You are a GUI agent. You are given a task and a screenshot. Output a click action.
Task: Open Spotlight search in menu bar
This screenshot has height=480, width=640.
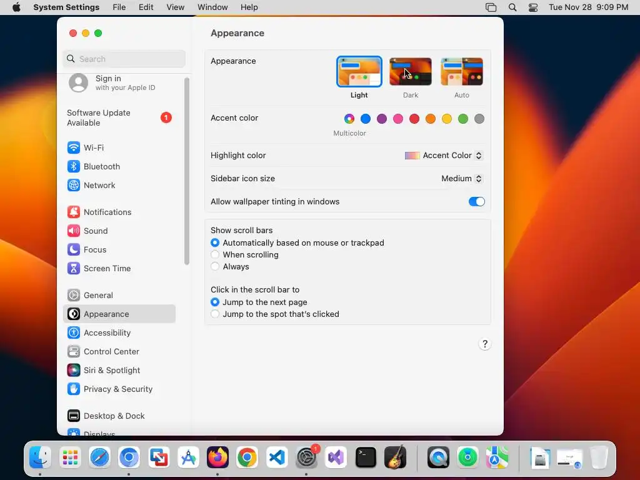(512, 7)
